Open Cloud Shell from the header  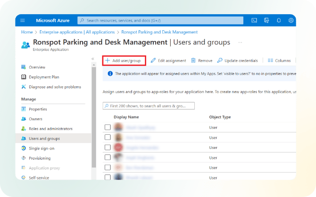point(254,20)
